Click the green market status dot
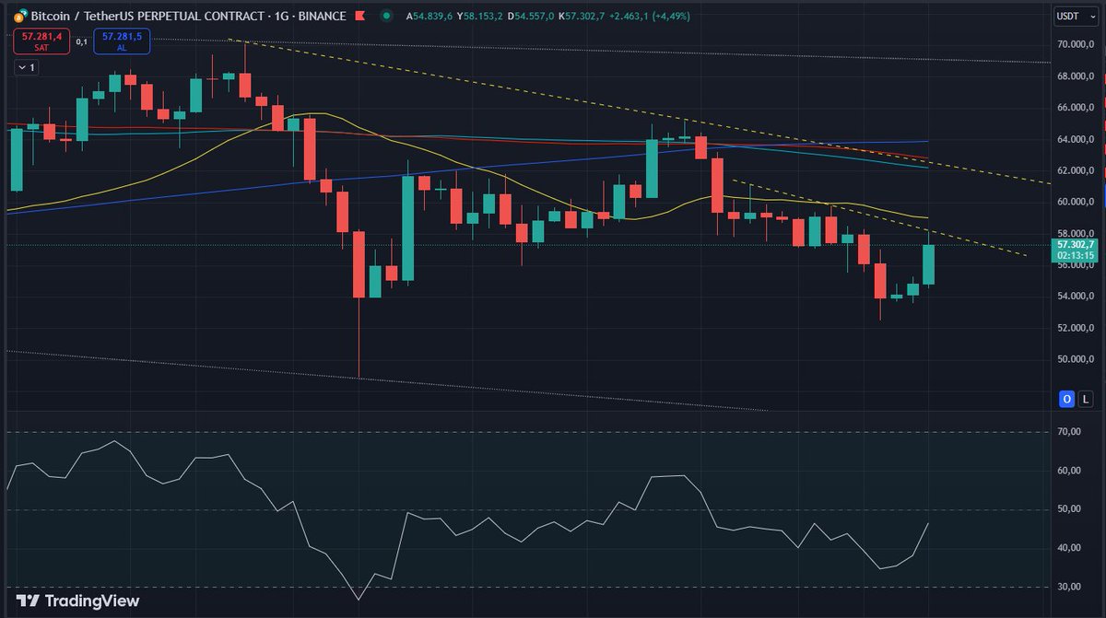The image size is (1106, 618). [x=387, y=16]
